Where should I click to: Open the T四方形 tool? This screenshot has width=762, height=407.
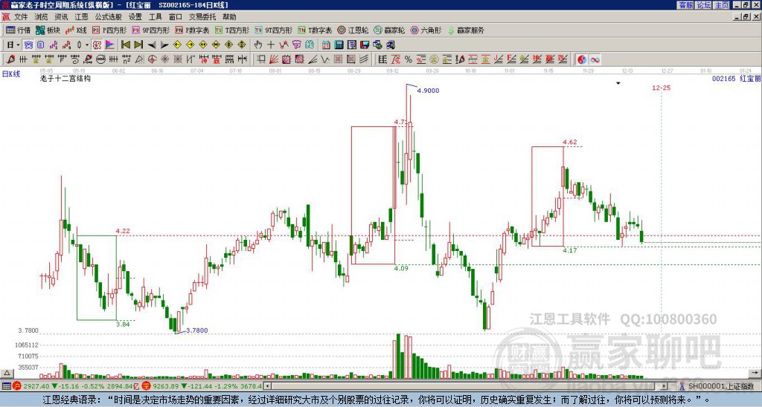pos(232,30)
